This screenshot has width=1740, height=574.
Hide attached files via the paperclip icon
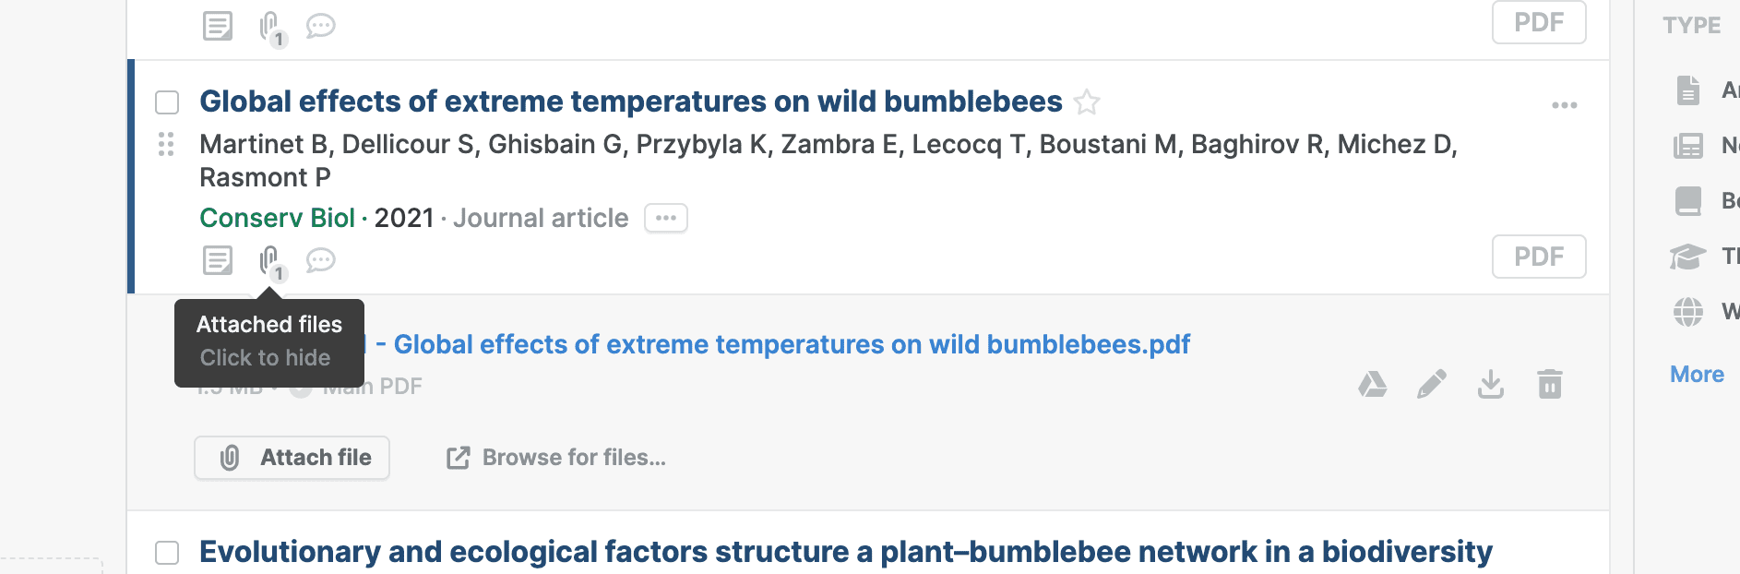tap(269, 260)
